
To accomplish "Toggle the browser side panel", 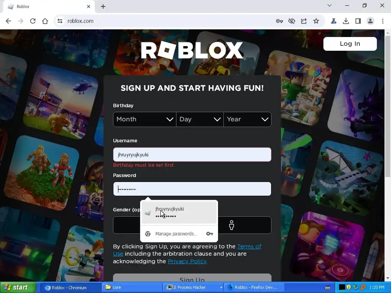I will point(358,21).
